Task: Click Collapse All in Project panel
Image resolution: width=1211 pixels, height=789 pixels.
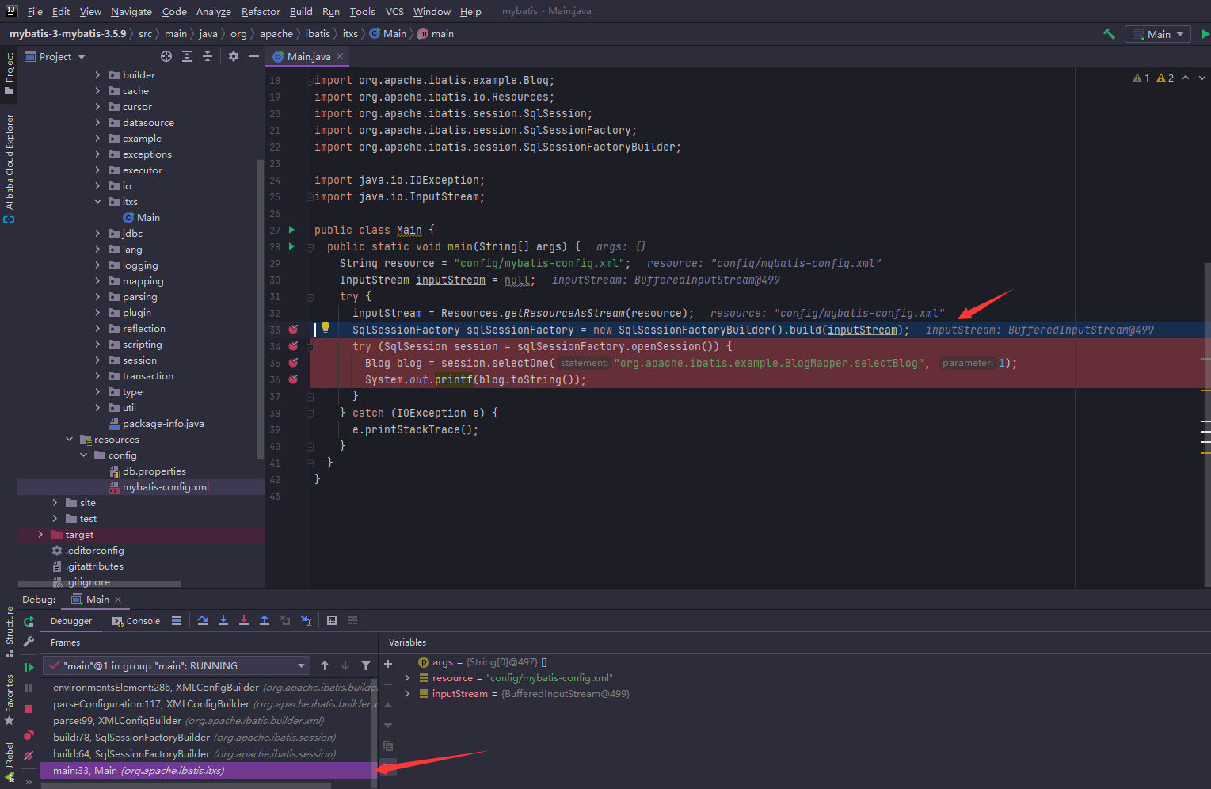Action: coord(208,56)
